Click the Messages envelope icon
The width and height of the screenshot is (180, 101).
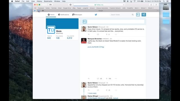pos(73,15)
